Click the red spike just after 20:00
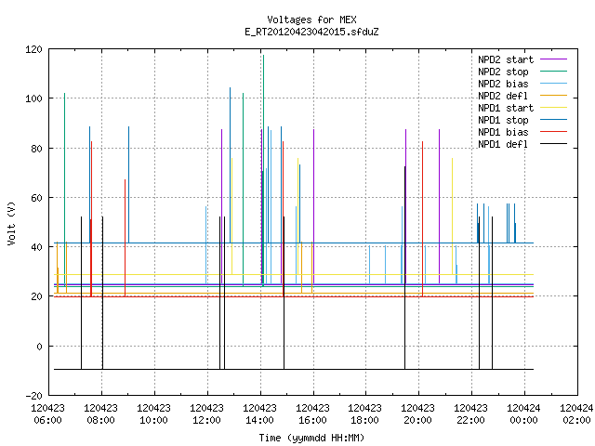This screenshot has height=446, width=595. [x=422, y=219]
